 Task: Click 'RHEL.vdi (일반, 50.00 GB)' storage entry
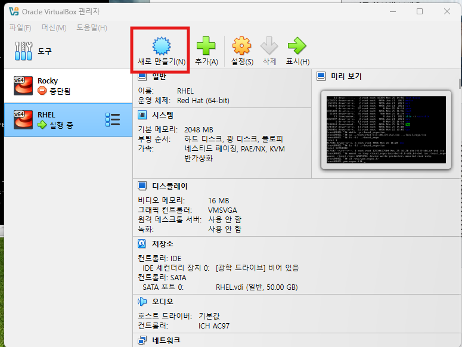(x=257, y=287)
